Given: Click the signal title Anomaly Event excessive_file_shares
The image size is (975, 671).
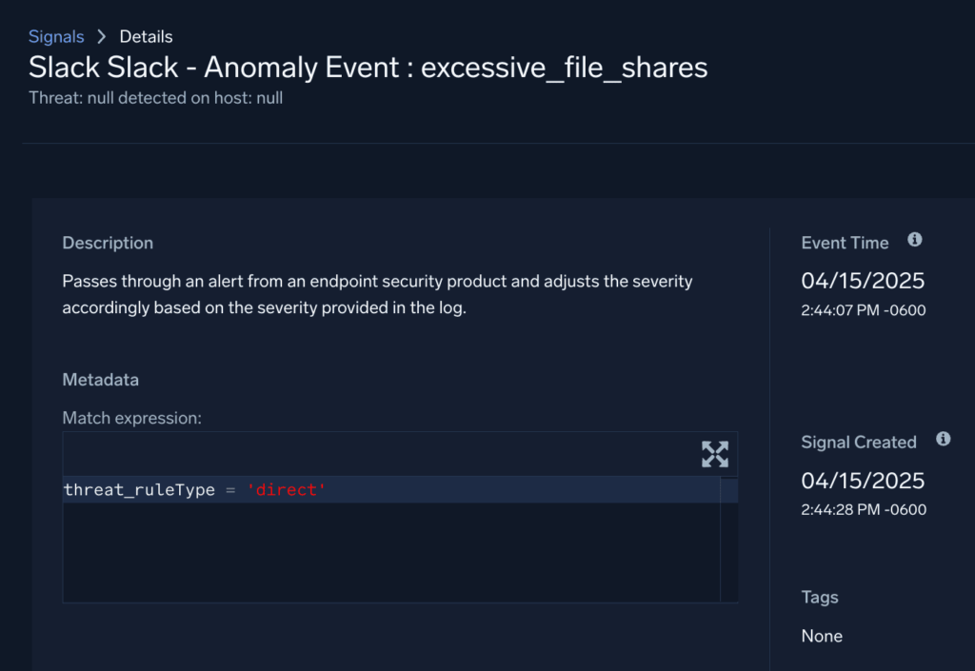Looking at the screenshot, I should 368,67.
